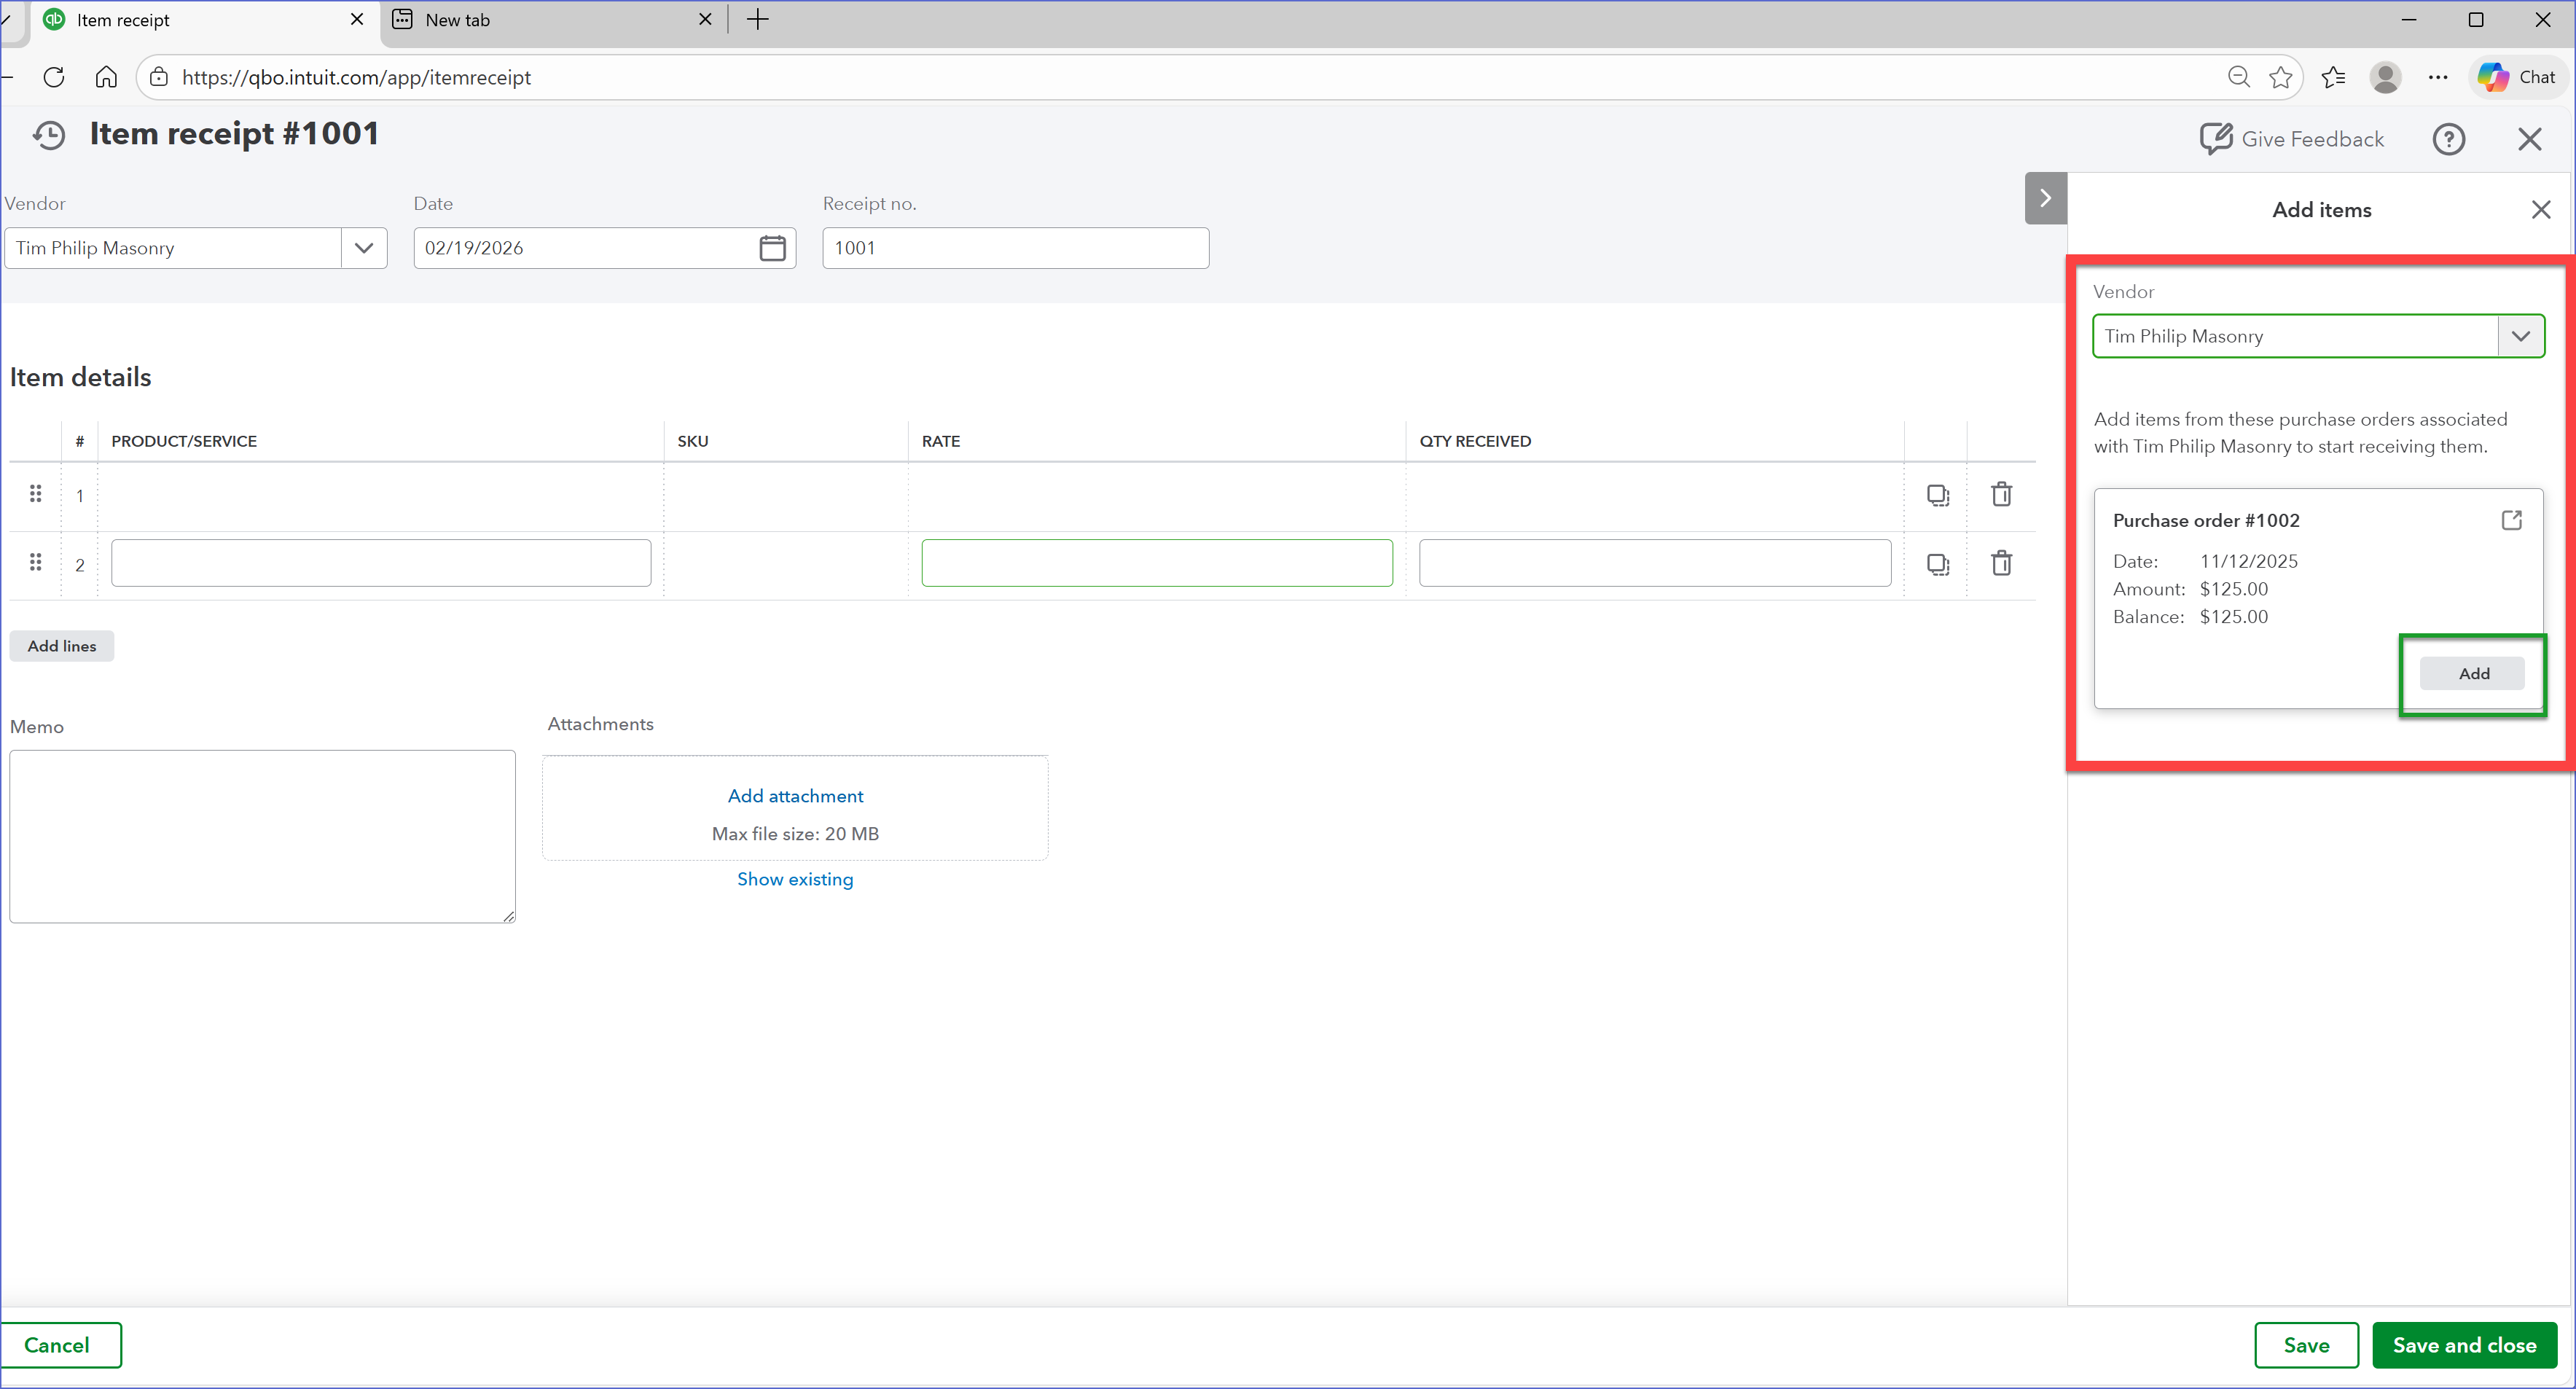Screen dimensions: 2576x1389
Task: Close the Add items panel
Action: [2540, 210]
